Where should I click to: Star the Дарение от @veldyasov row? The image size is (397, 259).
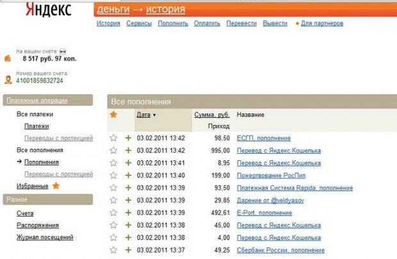pos(113,200)
